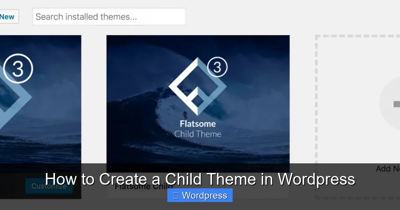The height and width of the screenshot is (210, 400).
Task: Click the Wordpress category tag
Action: tap(200, 195)
